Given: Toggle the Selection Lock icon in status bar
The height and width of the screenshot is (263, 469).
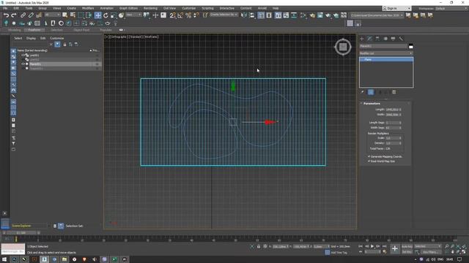Looking at the screenshot, I should click(x=259, y=247).
